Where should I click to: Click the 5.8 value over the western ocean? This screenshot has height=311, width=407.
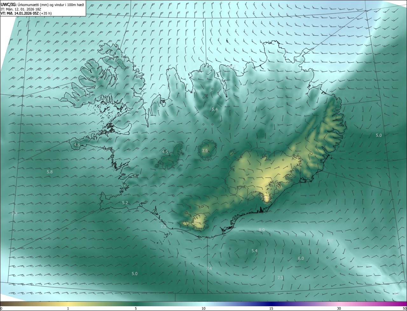pos(50,172)
